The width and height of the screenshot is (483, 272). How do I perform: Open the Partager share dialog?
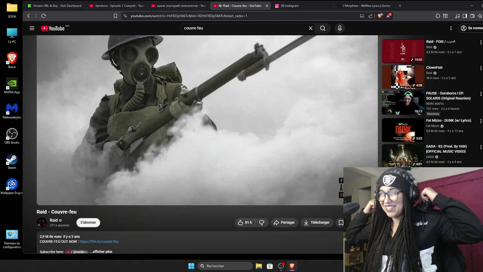[284, 223]
